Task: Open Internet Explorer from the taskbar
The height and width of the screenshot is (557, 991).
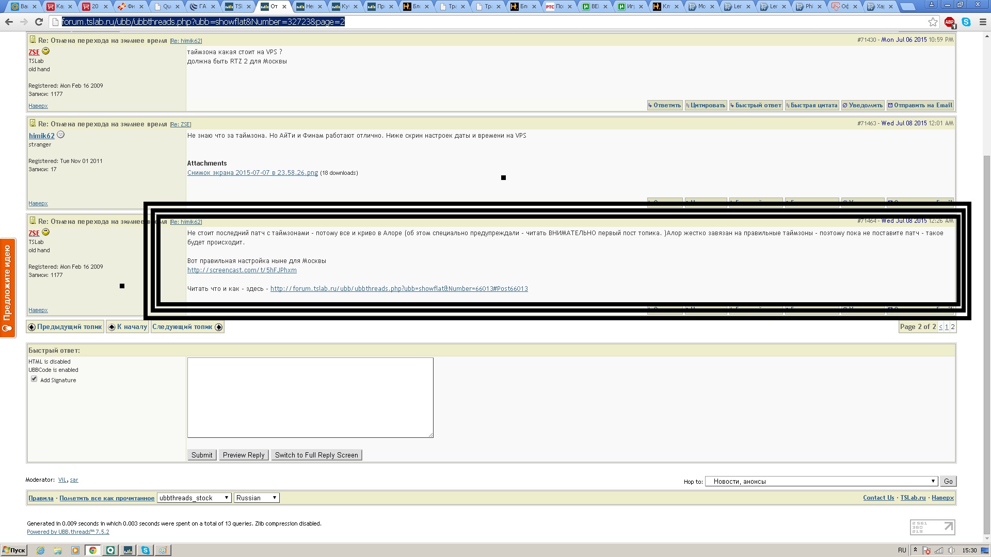Action: 41,550
